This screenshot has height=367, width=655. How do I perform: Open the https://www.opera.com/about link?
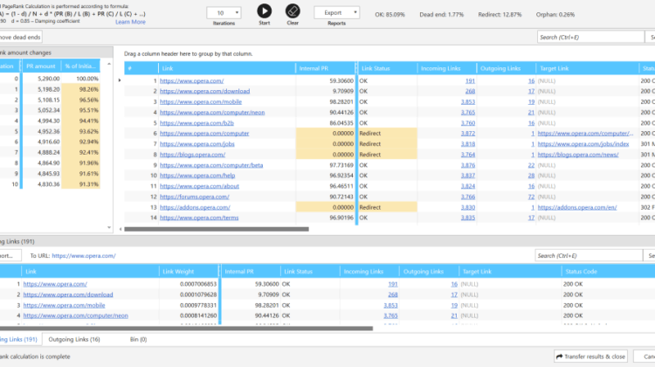[199, 186]
